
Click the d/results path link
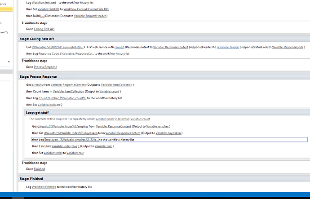click(37, 85)
